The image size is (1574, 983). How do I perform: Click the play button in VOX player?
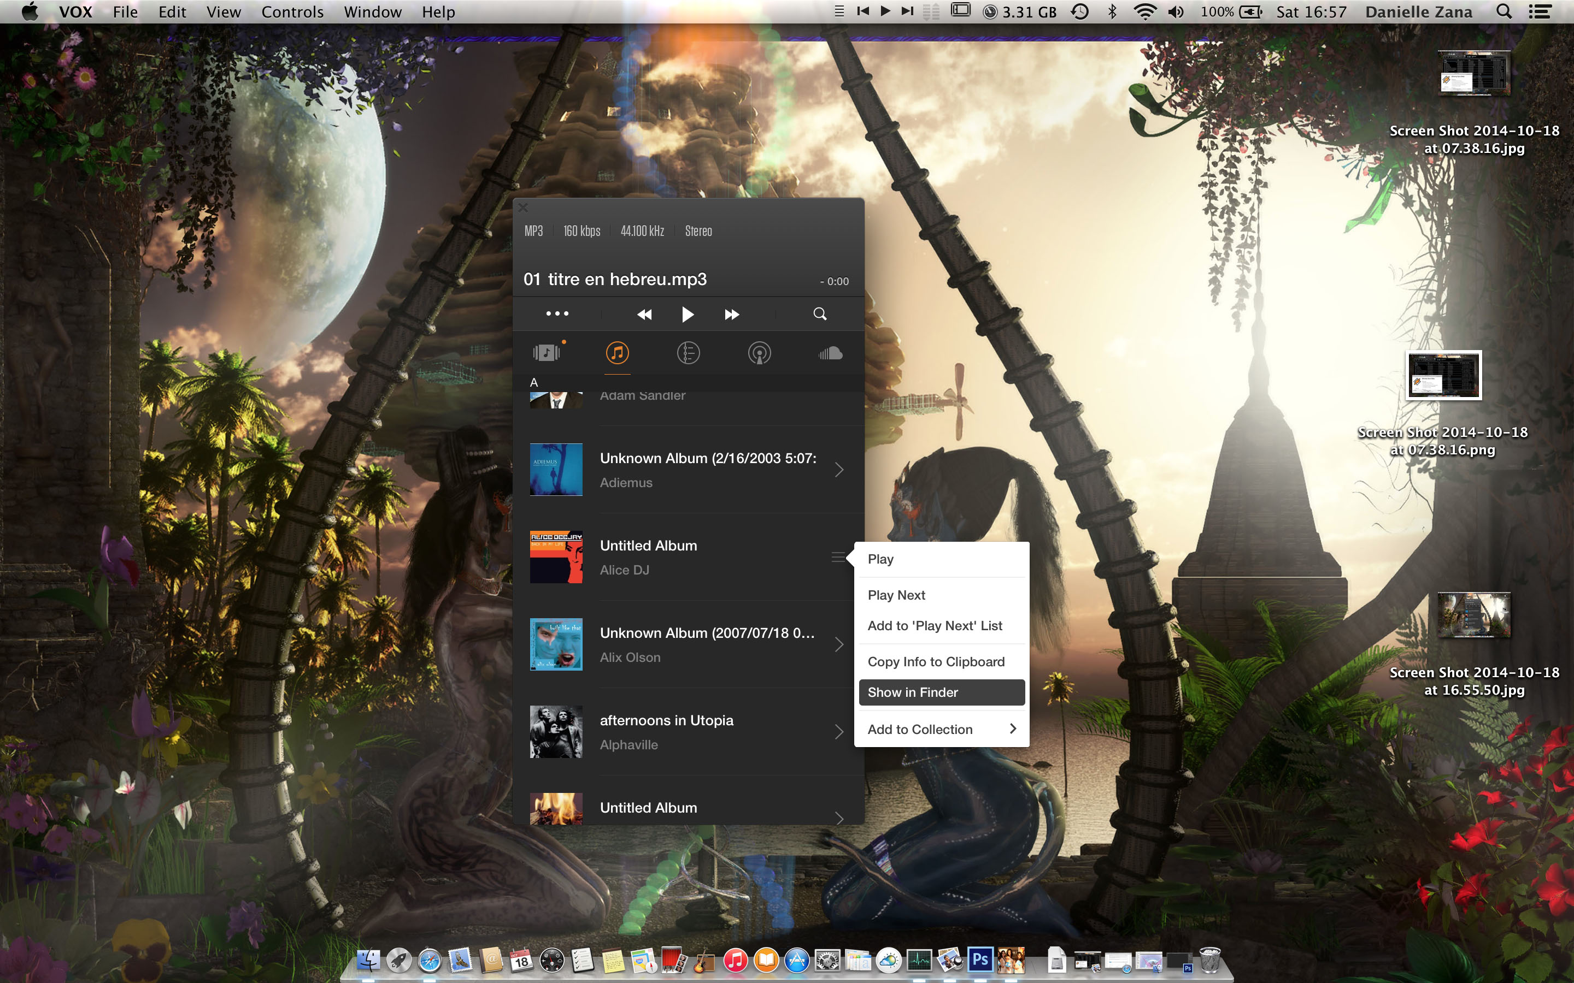tap(688, 315)
